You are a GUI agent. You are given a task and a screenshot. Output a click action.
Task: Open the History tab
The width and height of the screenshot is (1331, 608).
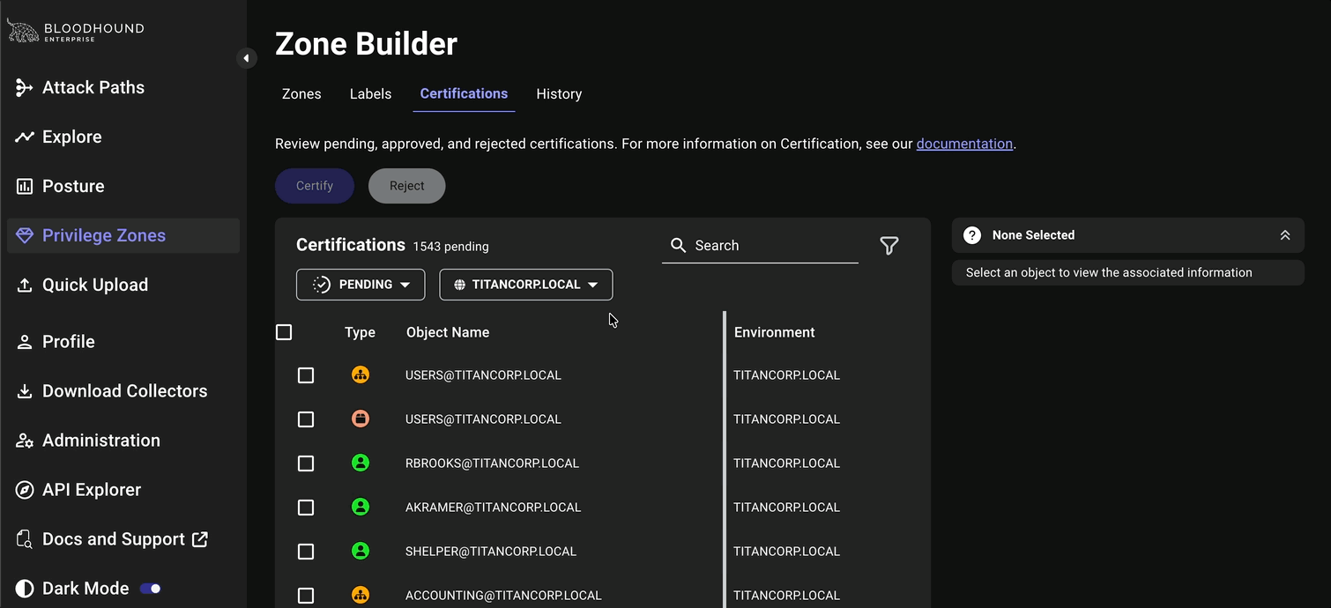[559, 93]
